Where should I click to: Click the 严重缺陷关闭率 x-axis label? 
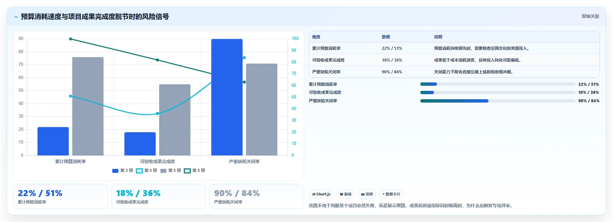244,161
